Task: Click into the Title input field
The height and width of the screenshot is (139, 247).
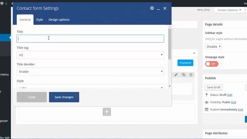Action: click(x=90, y=39)
